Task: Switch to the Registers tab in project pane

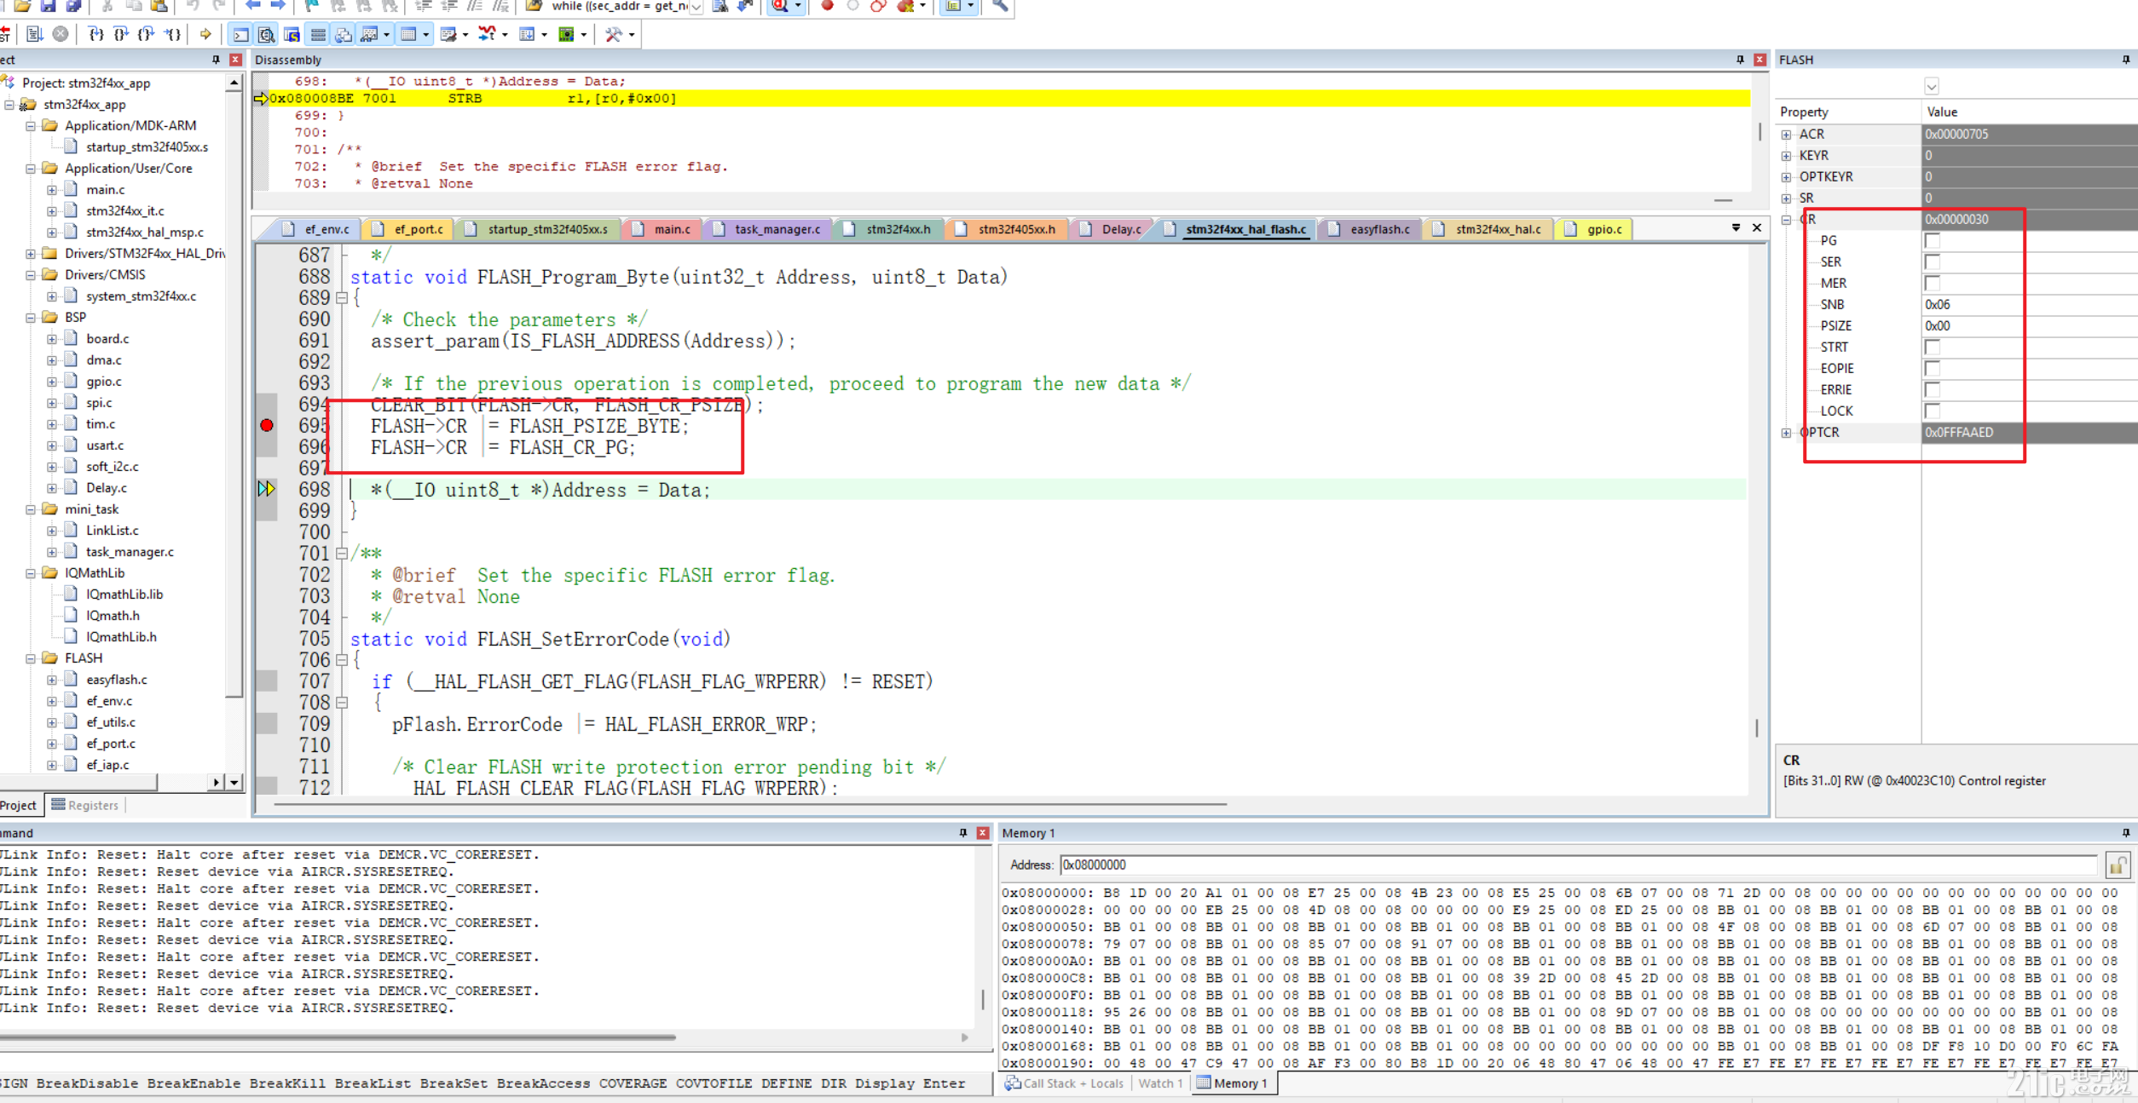Action: [x=84, y=805]
